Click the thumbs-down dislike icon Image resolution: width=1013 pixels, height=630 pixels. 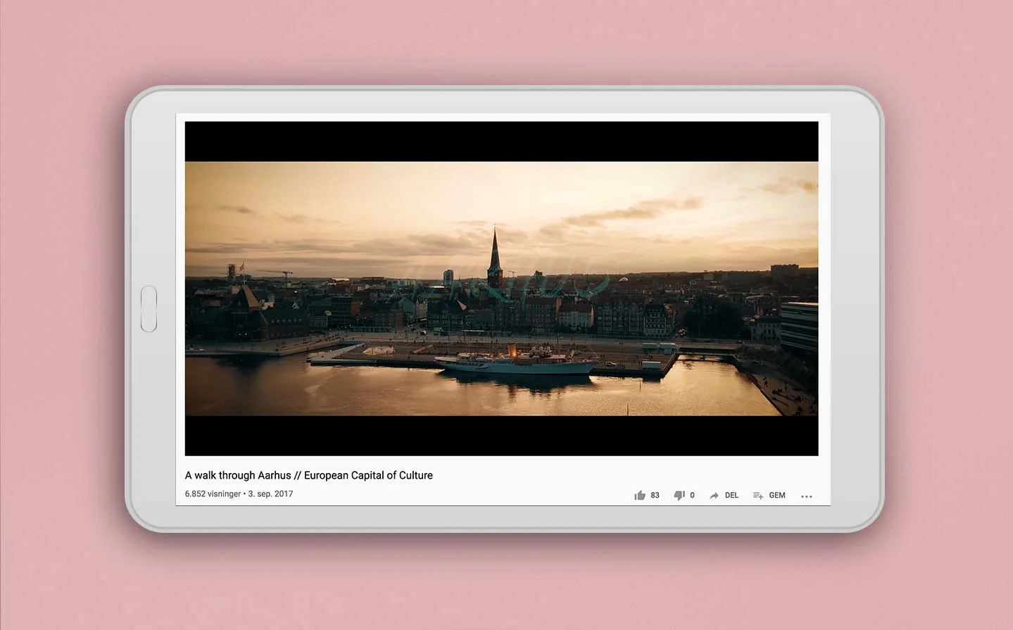679,496
